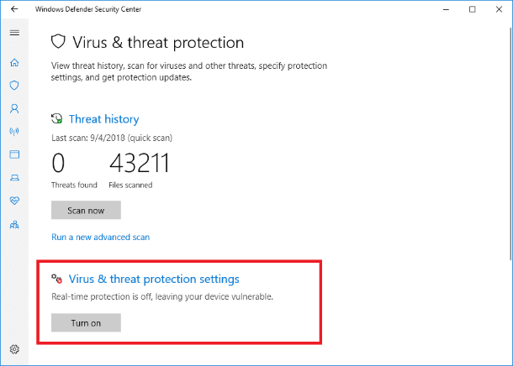Open Virus & threat protection settings link
The height and width of the screenshot is (366, 513).
point(154,280)
